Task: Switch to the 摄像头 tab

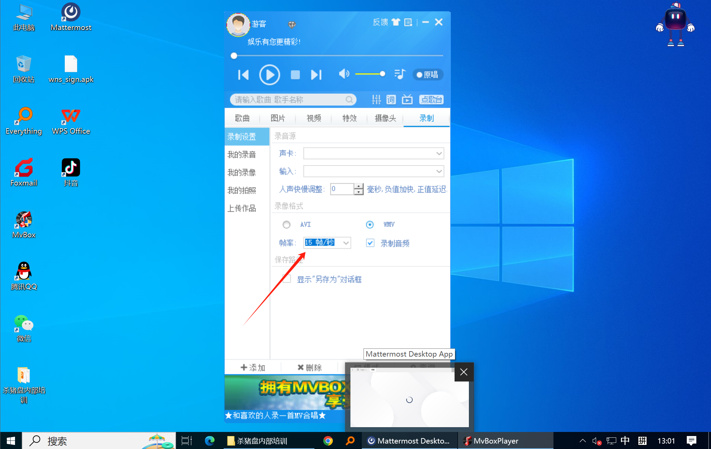Action: (385, 118)
